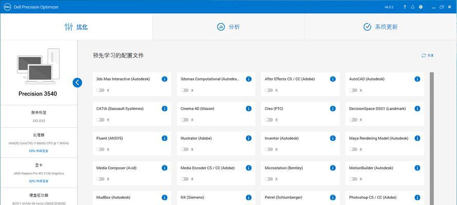This screenshot has width=457, height=205.
Task: Show info for Creo (PTC)
Action: tap(333, 109)
